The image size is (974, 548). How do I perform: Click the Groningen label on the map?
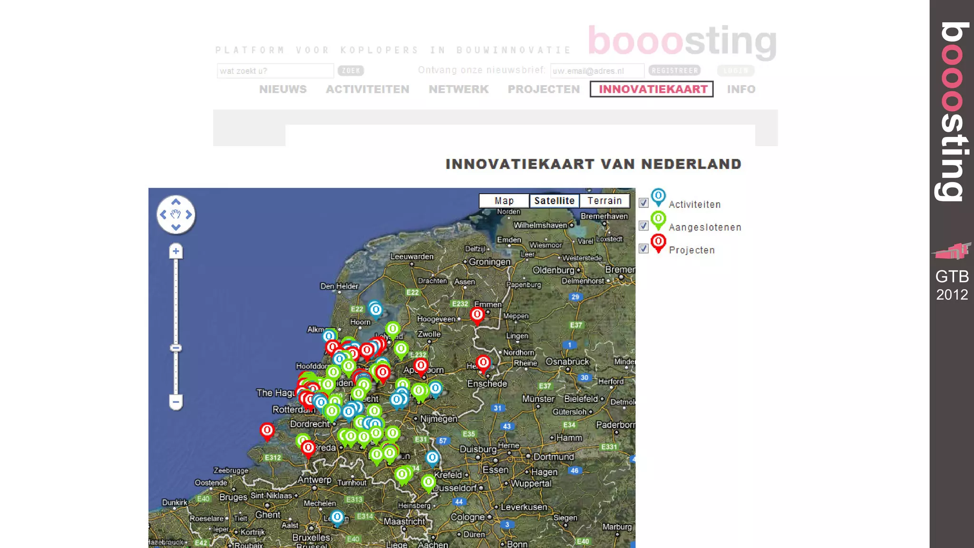pos(489,262)
